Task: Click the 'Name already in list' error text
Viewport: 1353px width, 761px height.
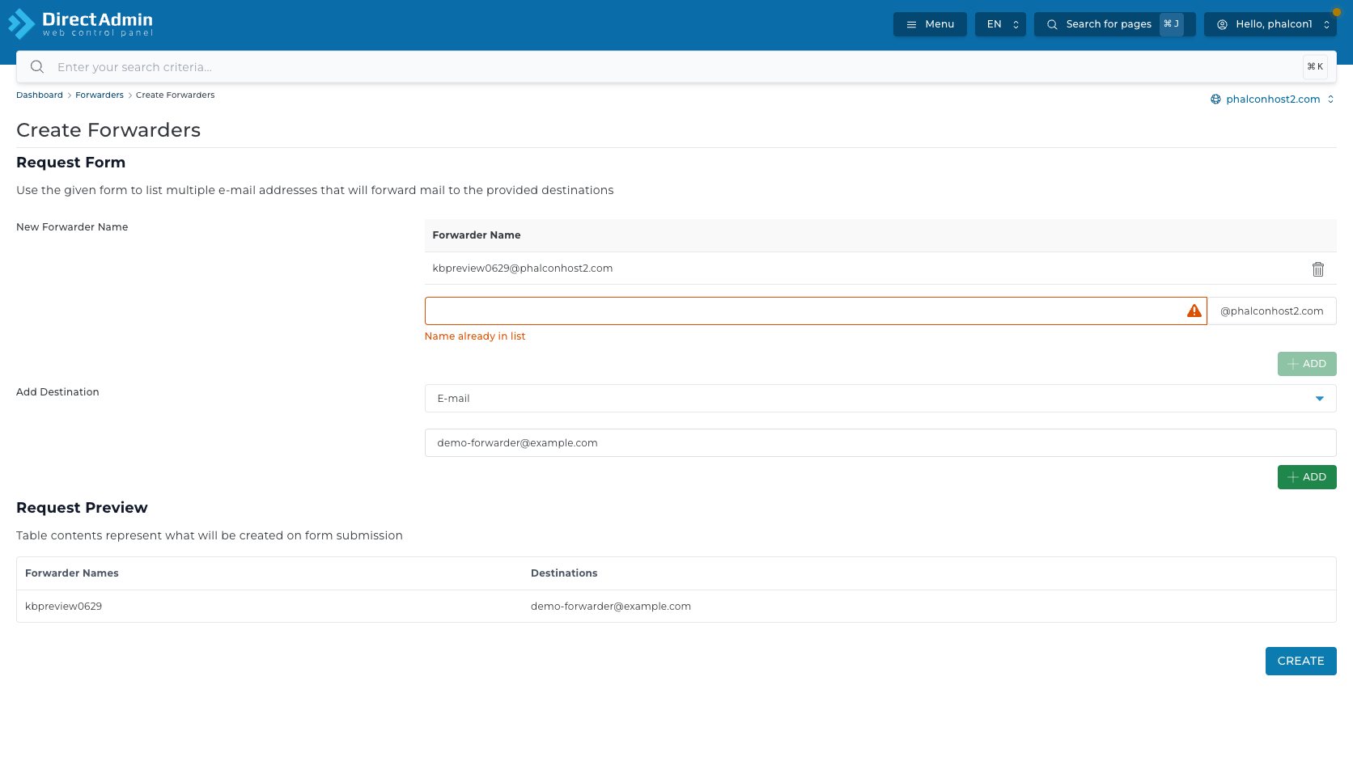Action: 475,336
